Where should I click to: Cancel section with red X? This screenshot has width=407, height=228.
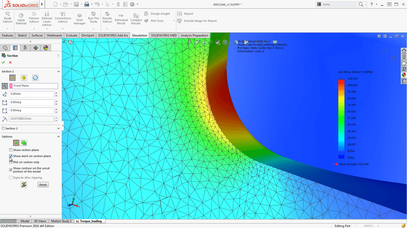click(x=10, y=62)
